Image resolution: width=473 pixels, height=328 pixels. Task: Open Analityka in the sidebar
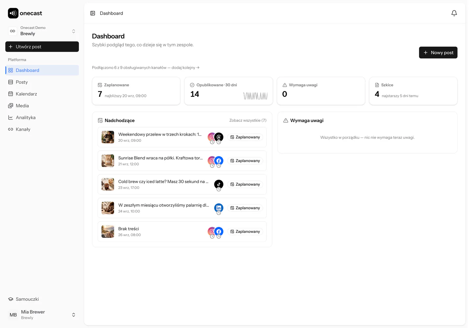(42, 117)
